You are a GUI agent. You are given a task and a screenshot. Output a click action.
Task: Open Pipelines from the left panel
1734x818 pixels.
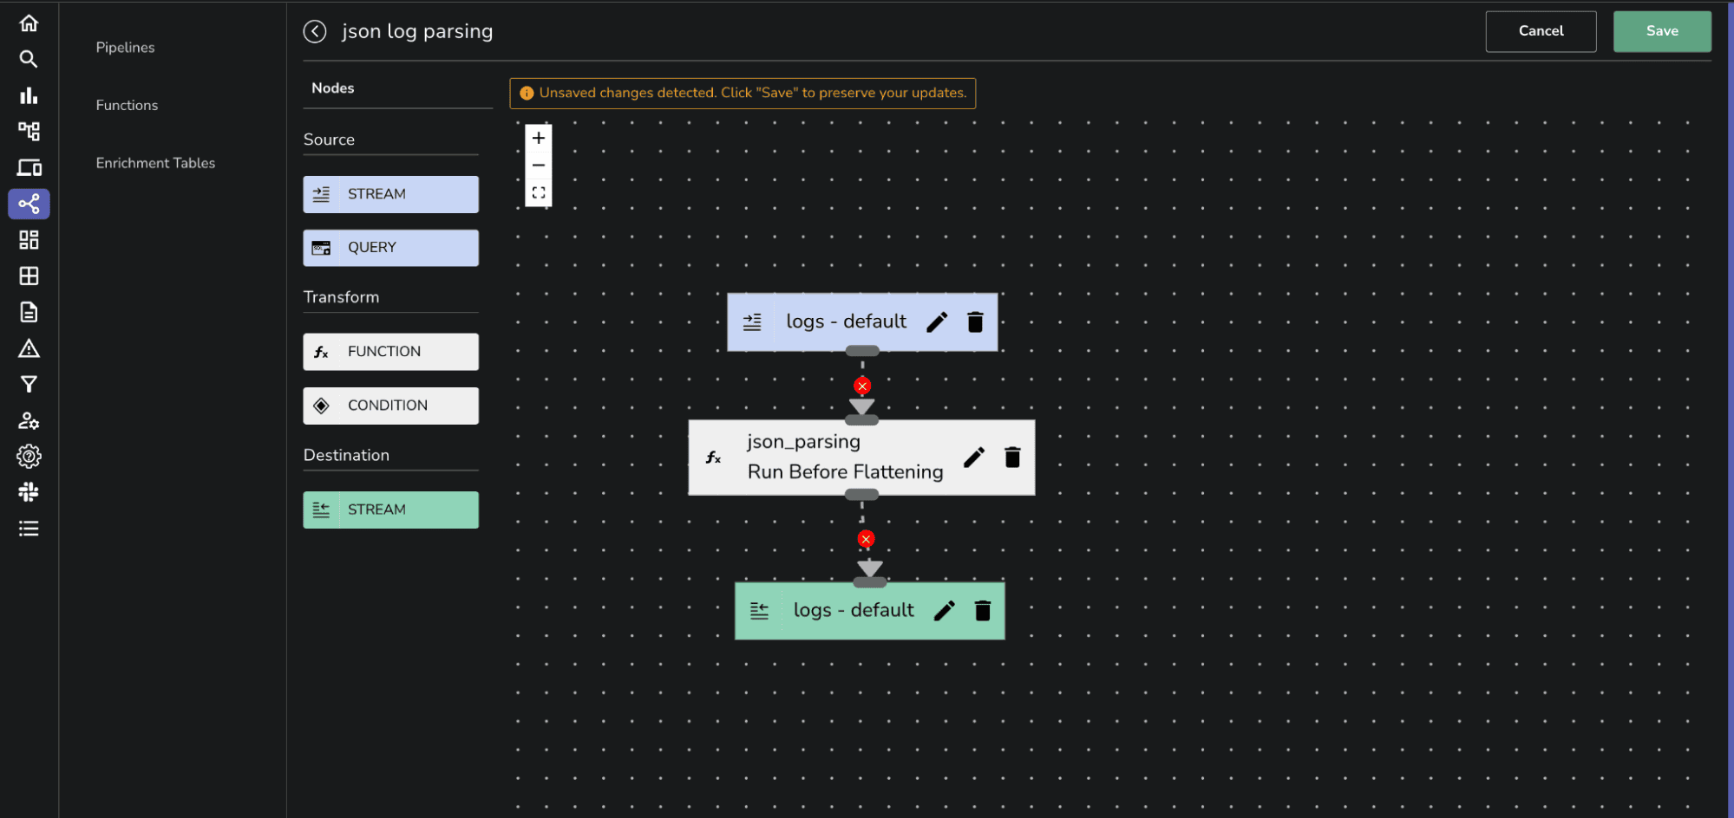click(125, 47)
